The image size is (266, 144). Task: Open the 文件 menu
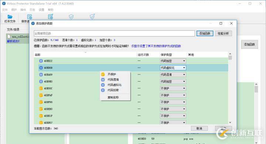[5, 10]
